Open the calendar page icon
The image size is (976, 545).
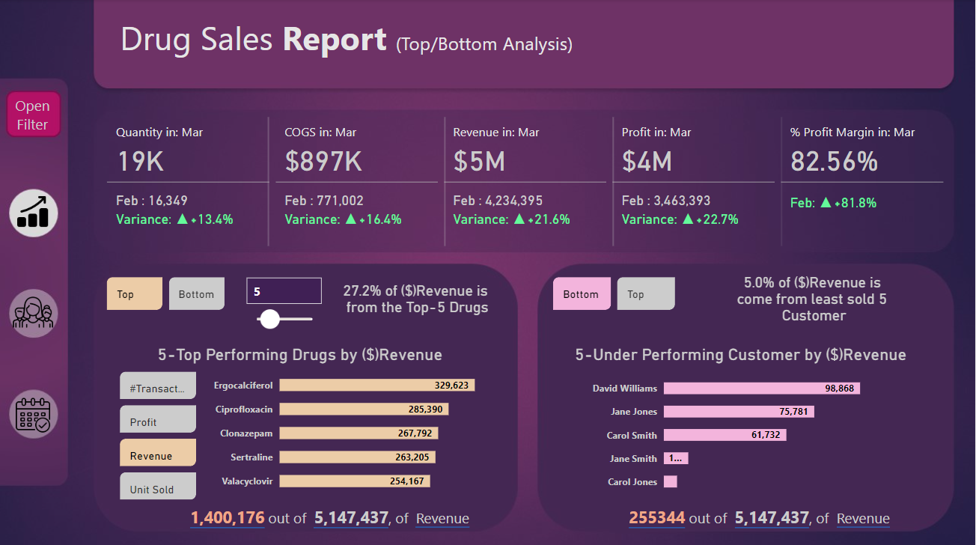33,413
